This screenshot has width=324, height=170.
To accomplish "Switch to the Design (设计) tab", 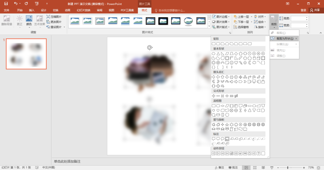I will (44, 10).
